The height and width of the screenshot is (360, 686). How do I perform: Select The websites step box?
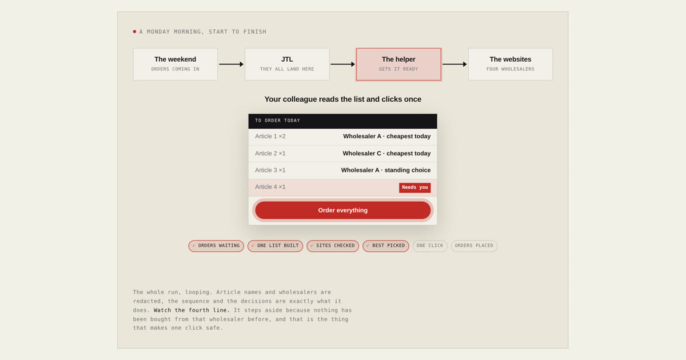tap(510, 64)
